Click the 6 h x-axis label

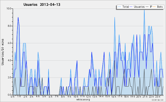51,96
